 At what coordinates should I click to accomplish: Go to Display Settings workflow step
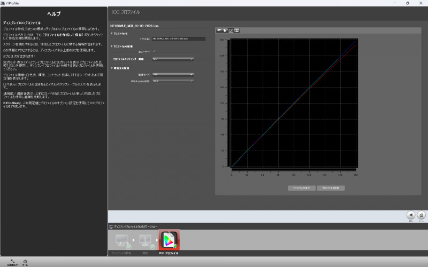tap(122, 242)
